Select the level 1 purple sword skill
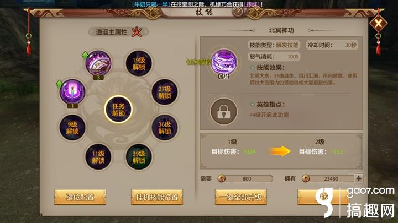The image size is (398, 223). click(72, 91)
